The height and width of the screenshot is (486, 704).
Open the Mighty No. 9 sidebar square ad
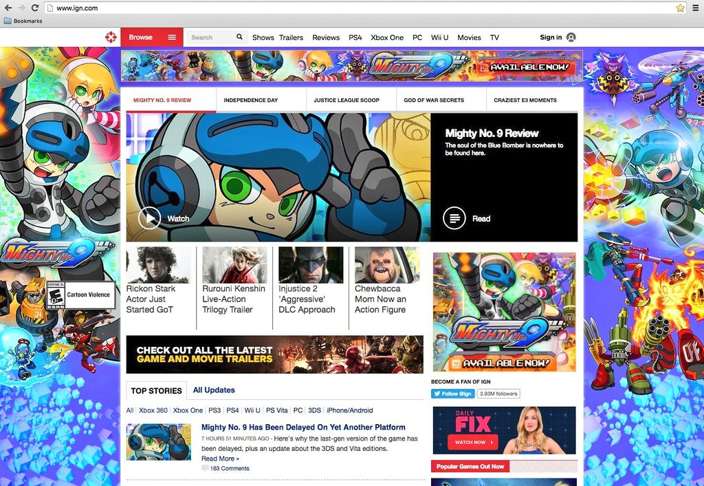[504, 312]
